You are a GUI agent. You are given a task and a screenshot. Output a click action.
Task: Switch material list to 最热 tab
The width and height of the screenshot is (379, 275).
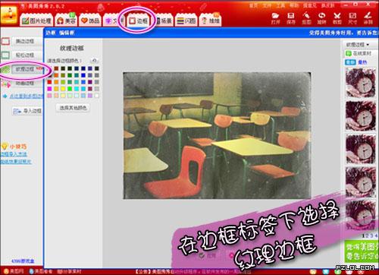point(362,62)
